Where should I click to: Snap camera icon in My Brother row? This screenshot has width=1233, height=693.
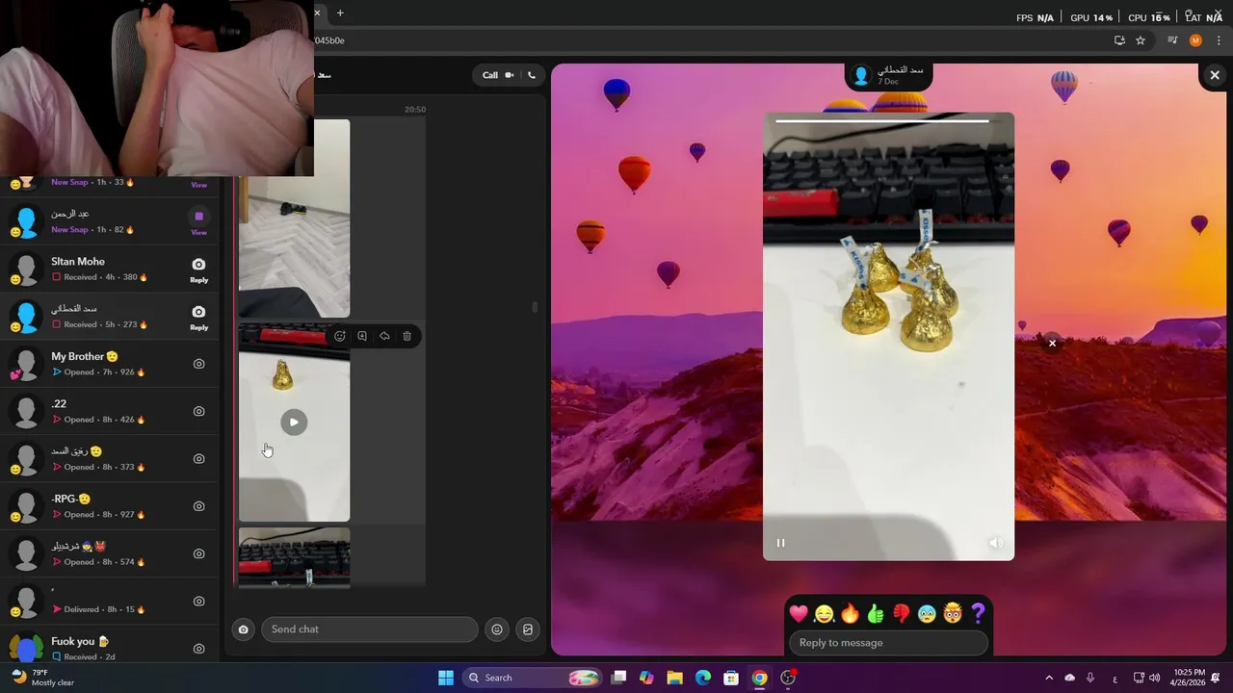(x=198, y=364)
